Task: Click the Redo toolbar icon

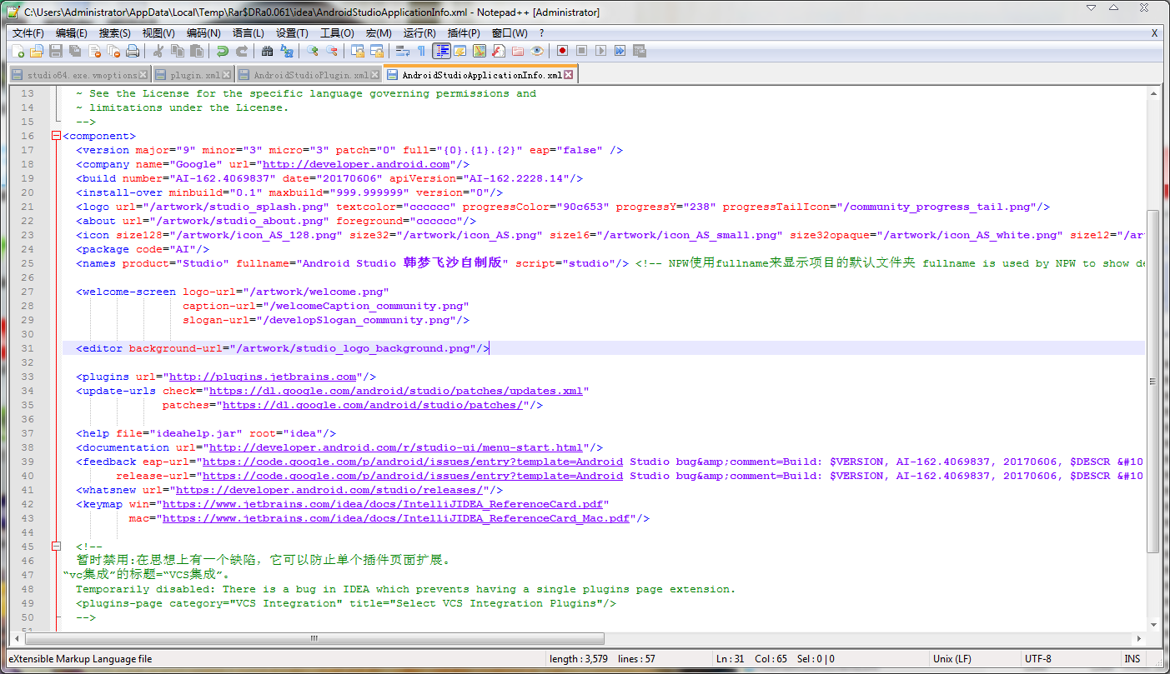Action: tap(242, 52)
